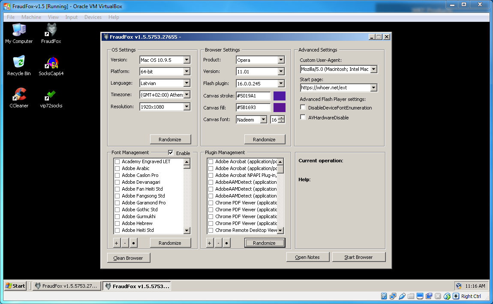Viewport: 493px width, 304px height.
Task: Click the remove plugin minus button
Action: 218,243
